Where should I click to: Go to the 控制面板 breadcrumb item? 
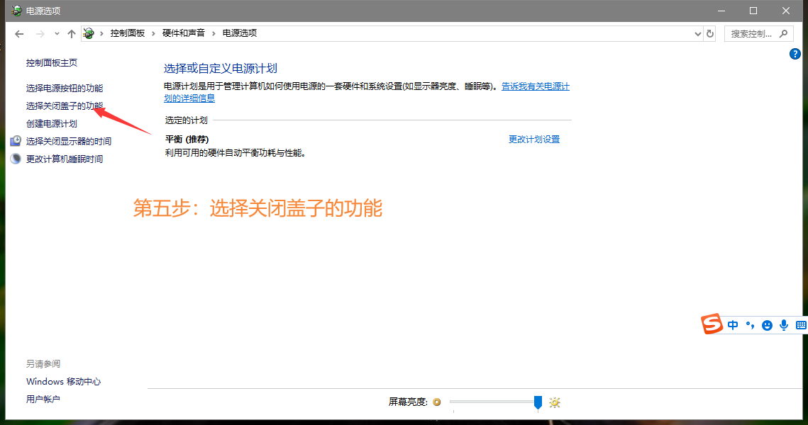(x=127, y=33)
